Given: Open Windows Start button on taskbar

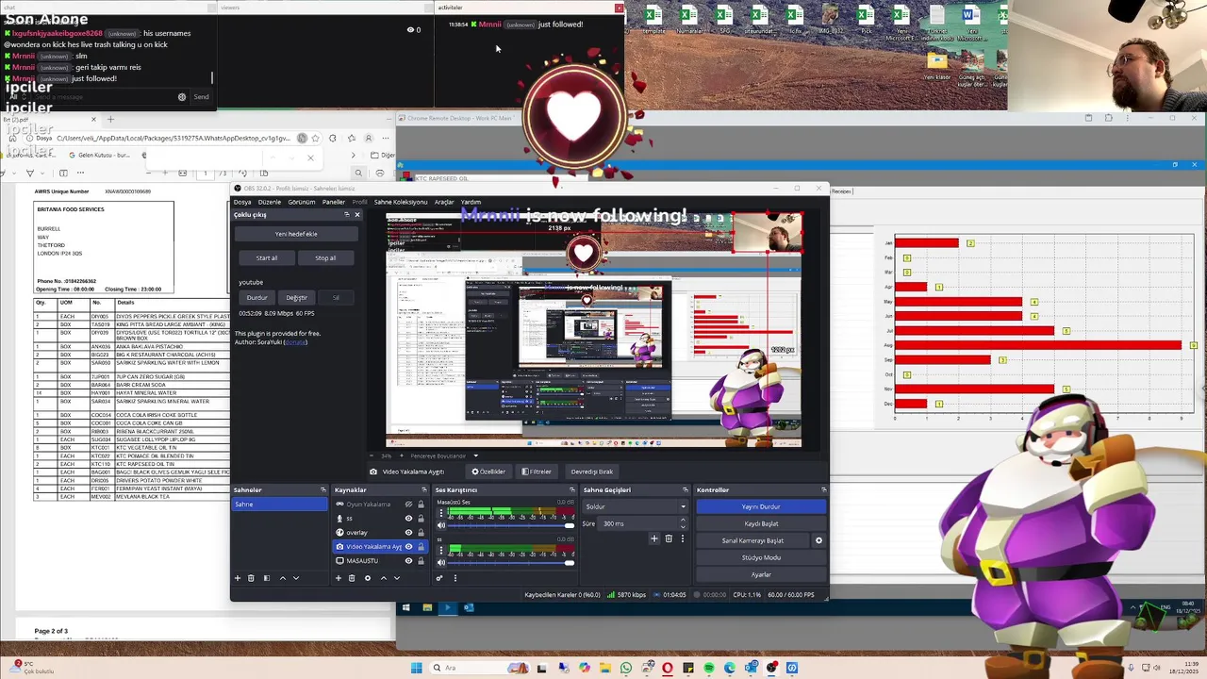Looking at the screenshot, I should point(416,668).
